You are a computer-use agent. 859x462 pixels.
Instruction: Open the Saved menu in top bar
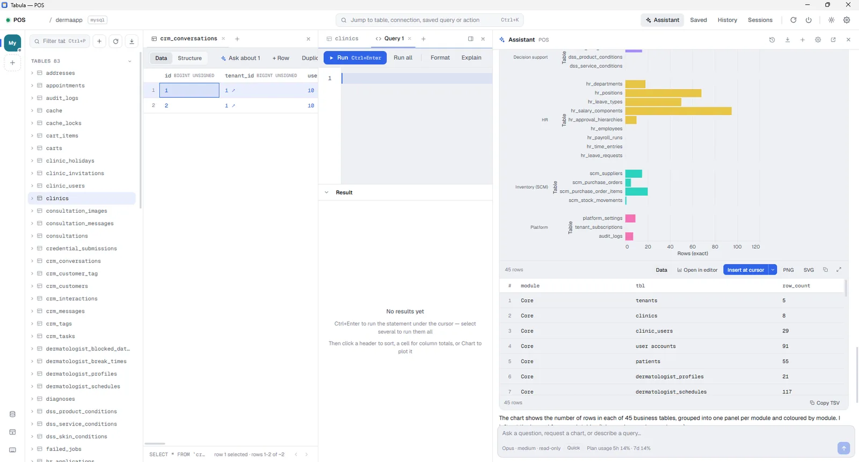698,20
